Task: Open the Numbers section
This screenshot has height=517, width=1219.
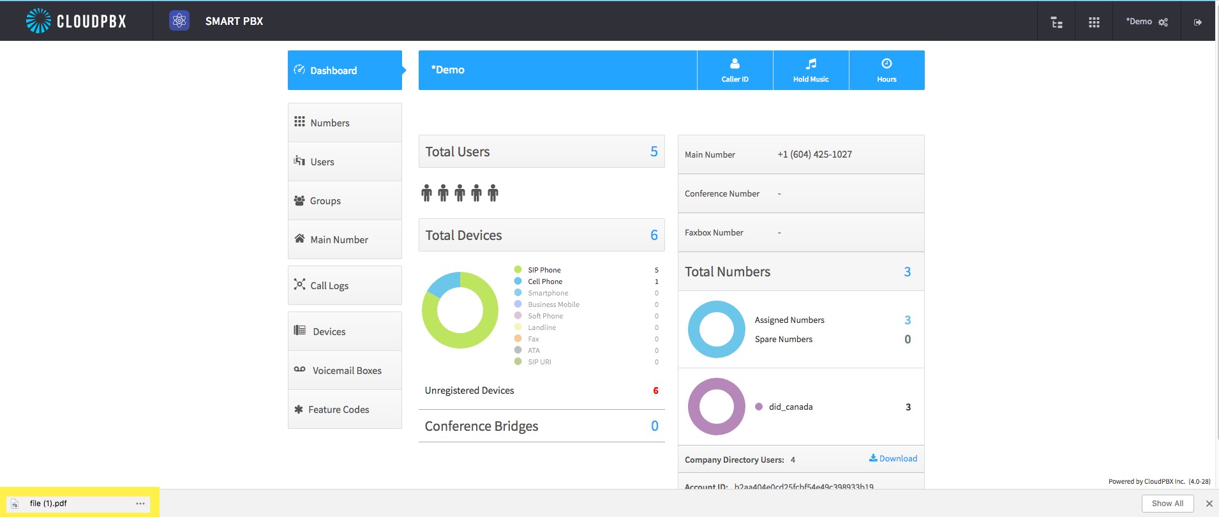Action: pyautogui.click(x=345, y=123)
